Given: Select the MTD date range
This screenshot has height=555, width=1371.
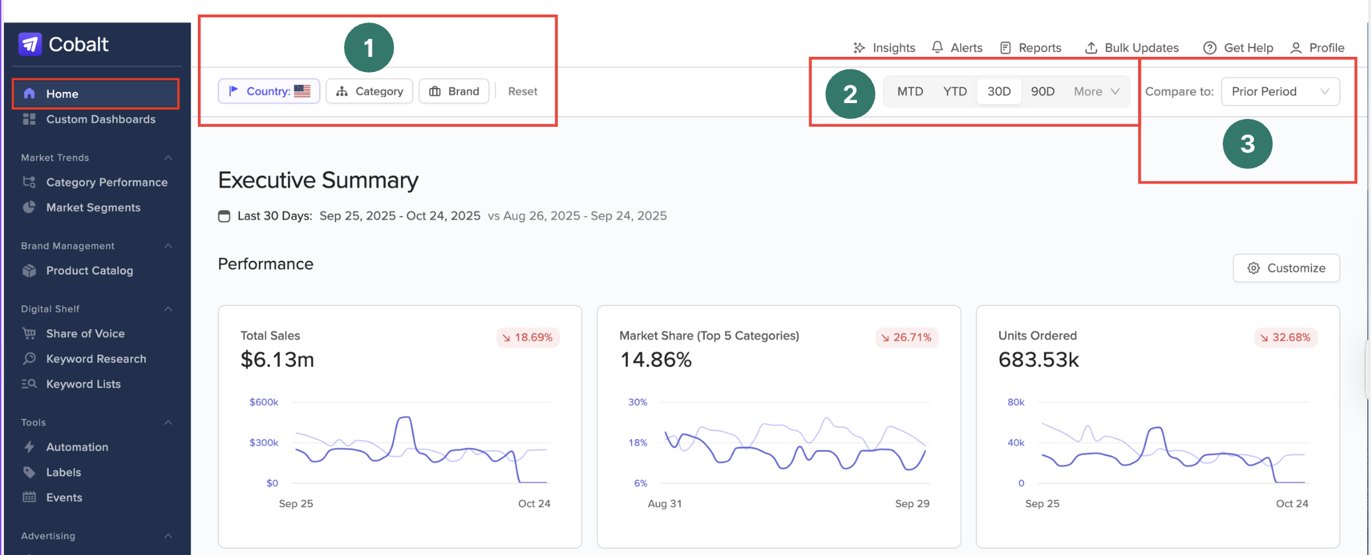Looking at the screenshot, I should coord(910,91).
